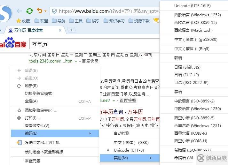
Task: Open the dropdown next to undo arrow
Action: coord(45,11)
